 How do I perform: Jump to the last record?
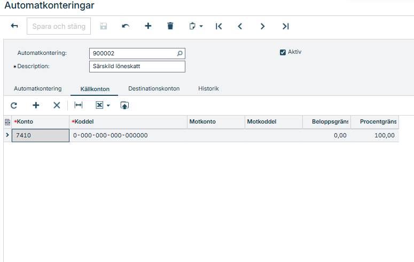(x=285, y=26)
